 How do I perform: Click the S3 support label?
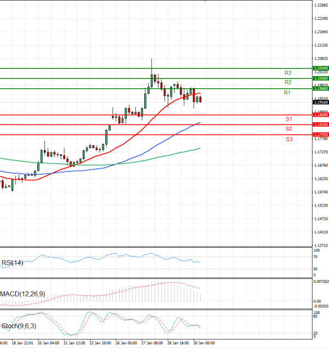pos(288,140)
